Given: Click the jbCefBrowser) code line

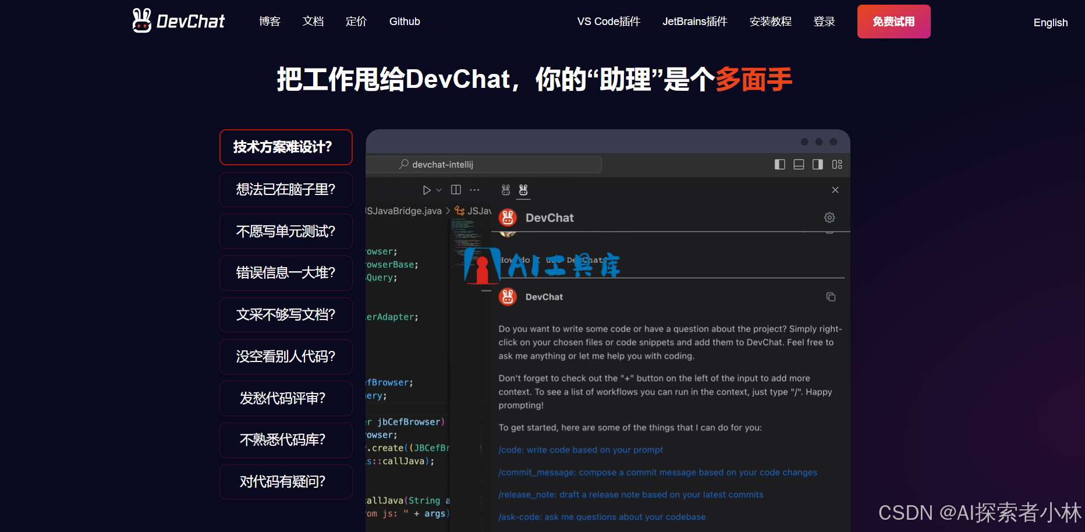Looking at the screenshot, I should click(x=405, y=422).
